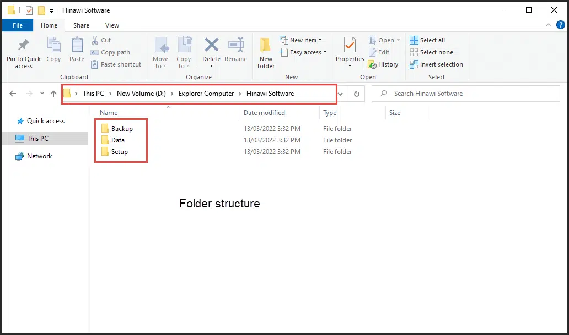Select the Backup folder
569x335 pixels.
[122, 129]
